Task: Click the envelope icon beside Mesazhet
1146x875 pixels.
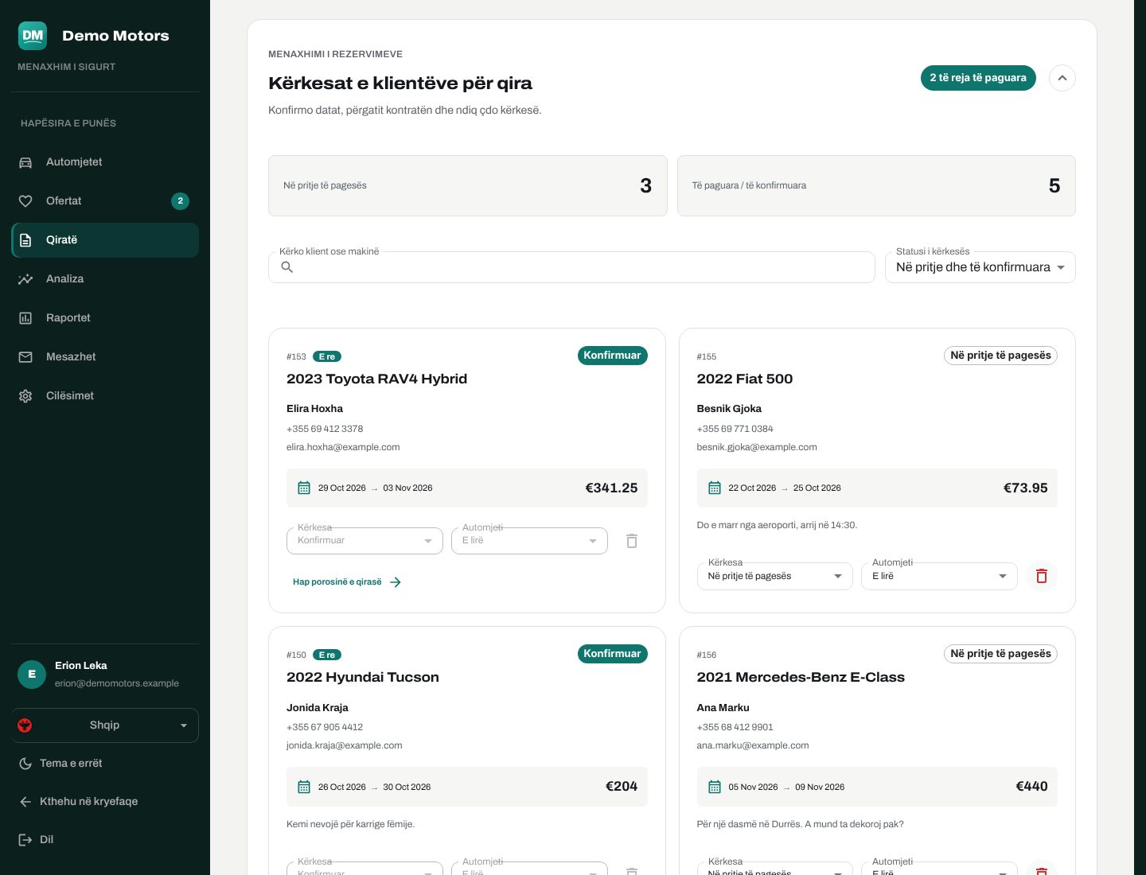Action: pos(25,357)
